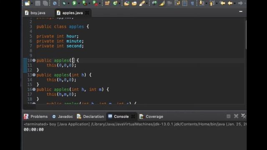
Task: Open the Next Annotation dropdown arrow
Action: 206,3
